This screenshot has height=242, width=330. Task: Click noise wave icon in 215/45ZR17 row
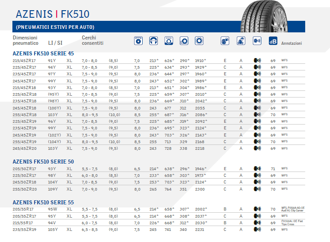tap(256, 60)
